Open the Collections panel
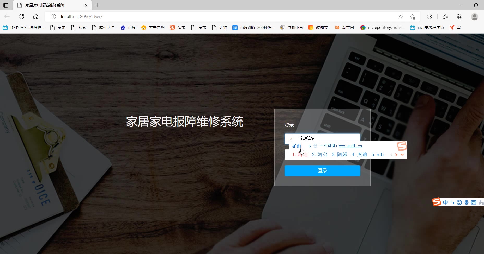Viewport: 484px width, 254px height. [459, 17]
